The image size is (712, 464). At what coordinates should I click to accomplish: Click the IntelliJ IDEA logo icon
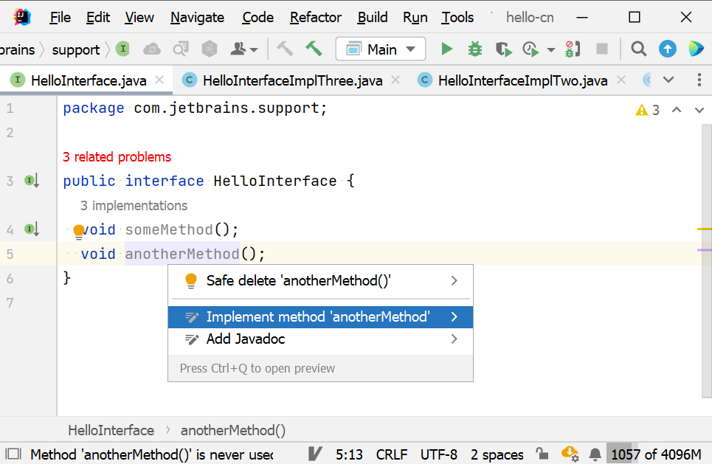coord(21,17)
